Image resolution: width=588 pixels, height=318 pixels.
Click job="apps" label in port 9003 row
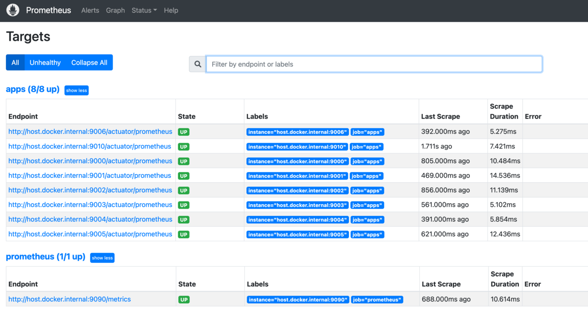(x=367, y=205)
